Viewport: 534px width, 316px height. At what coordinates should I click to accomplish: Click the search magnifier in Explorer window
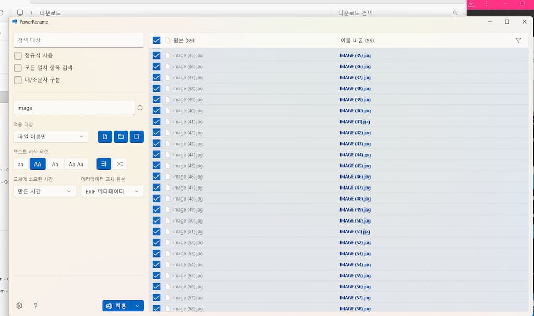455,13
